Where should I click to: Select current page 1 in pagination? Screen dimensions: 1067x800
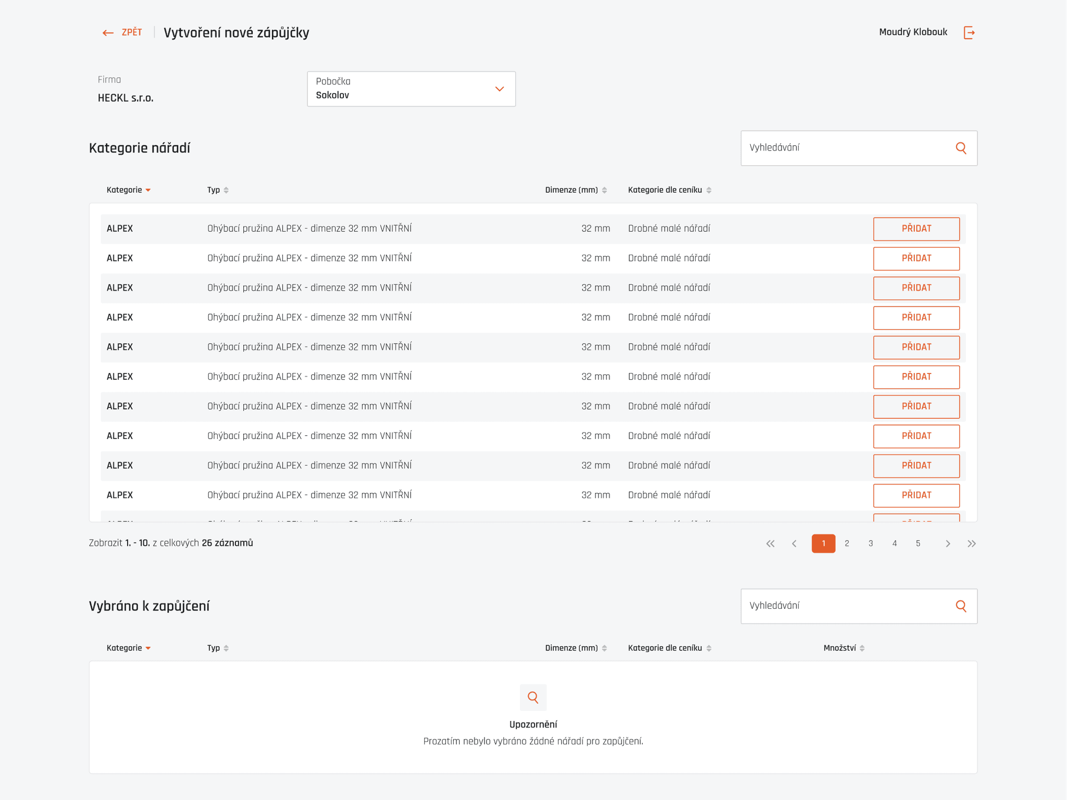coord(824,544)
